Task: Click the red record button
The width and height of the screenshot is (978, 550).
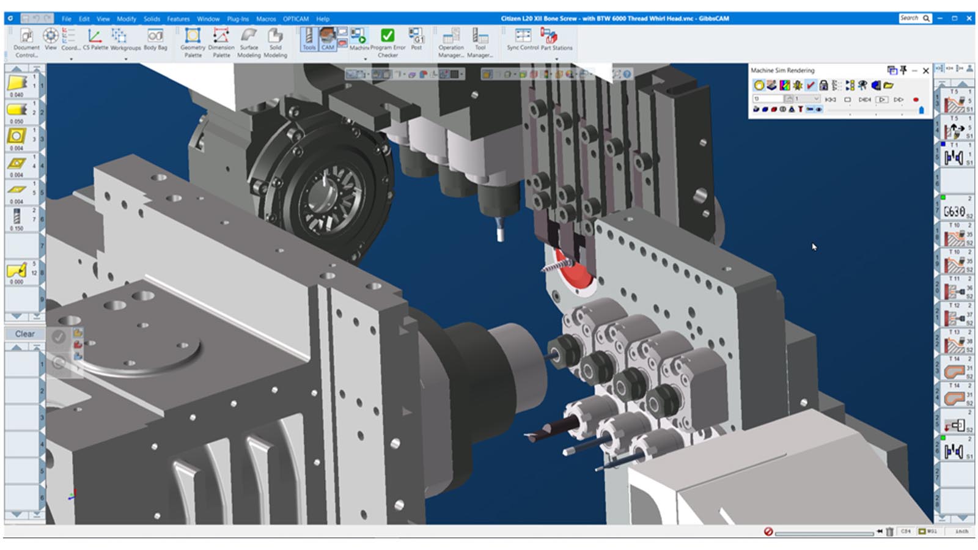Action: tap(916, 100)
